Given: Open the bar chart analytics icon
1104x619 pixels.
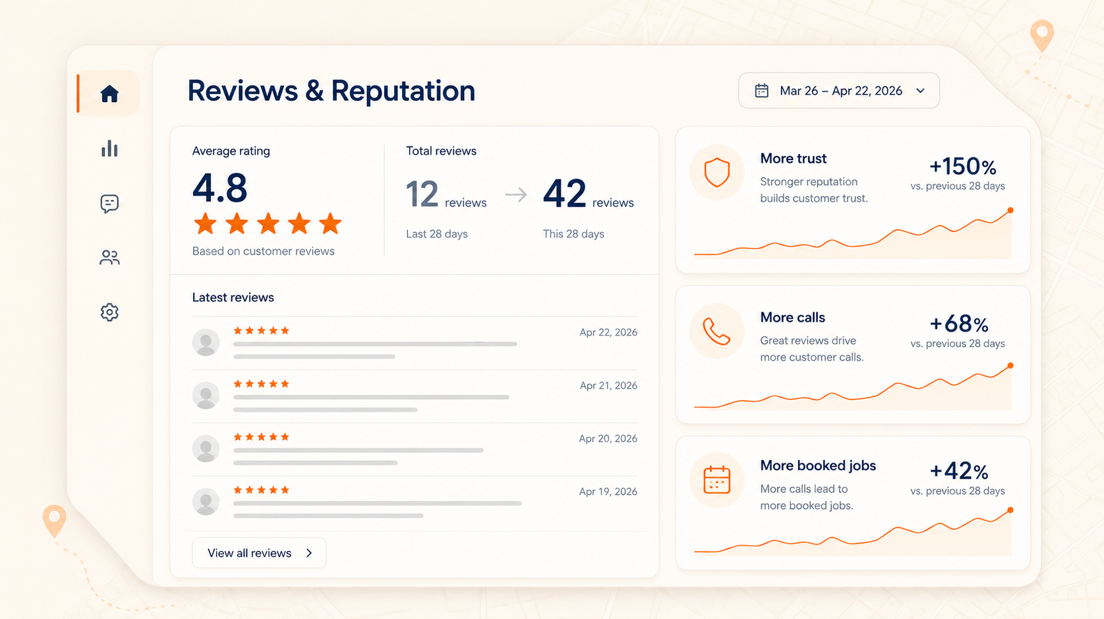Looking at the screenshot, I should click(x=109, y=148).
